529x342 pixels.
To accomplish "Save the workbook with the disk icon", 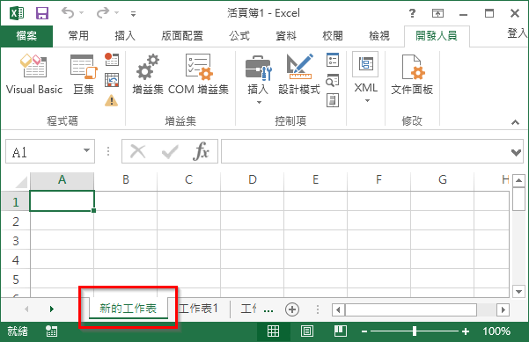I will [x=42, y=13].
